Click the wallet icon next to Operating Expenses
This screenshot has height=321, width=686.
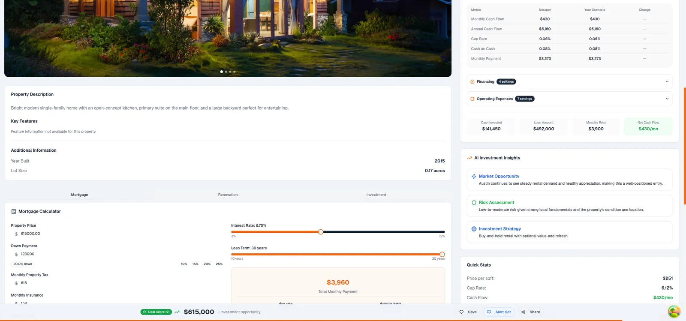pos(472,99)
